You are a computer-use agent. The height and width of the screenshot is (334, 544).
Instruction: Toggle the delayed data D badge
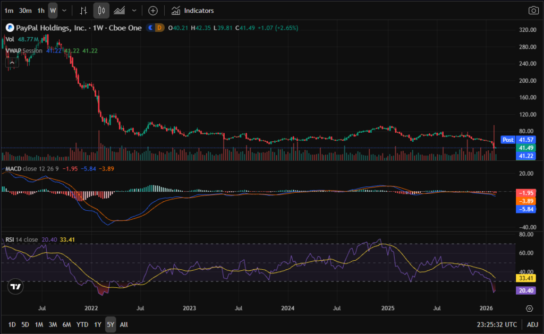coord(159,28)
